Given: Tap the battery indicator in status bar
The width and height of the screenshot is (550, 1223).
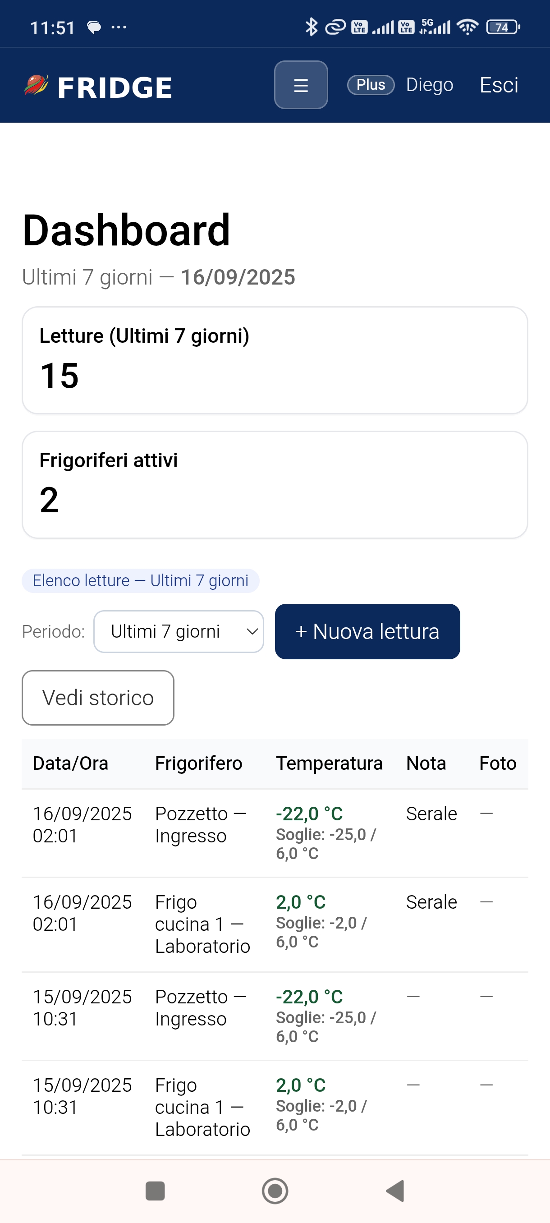Looking at the screenshot, I should click(503, 27).
